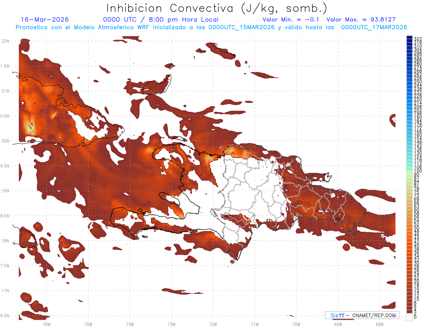The image size is (426, 329).
Task: Click the title 'Inhibicion Convectiva (J/kg, somb.)'
Action: 217,9
